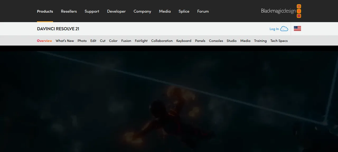Open the cloud Log In icon
This screenshot has width=338, height=152.
[x=284, y=29]
